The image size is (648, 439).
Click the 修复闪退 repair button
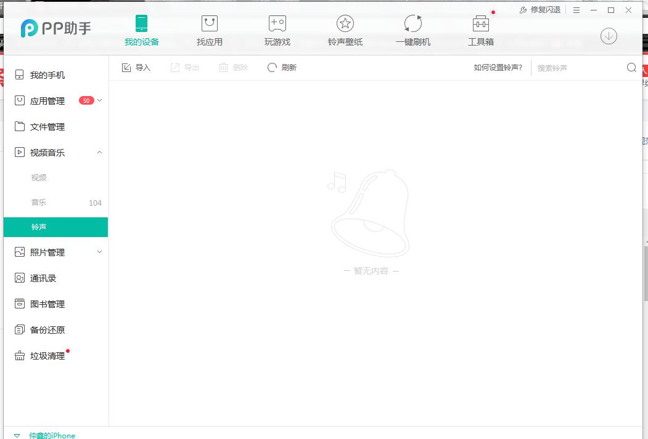[x=539, y=10]
